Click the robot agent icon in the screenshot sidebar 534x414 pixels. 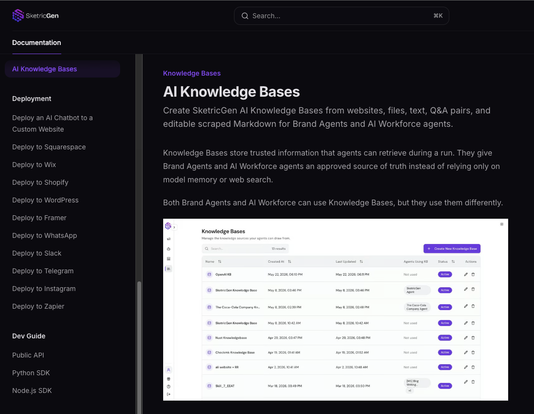pyautogui.click(x=168, y=249)
